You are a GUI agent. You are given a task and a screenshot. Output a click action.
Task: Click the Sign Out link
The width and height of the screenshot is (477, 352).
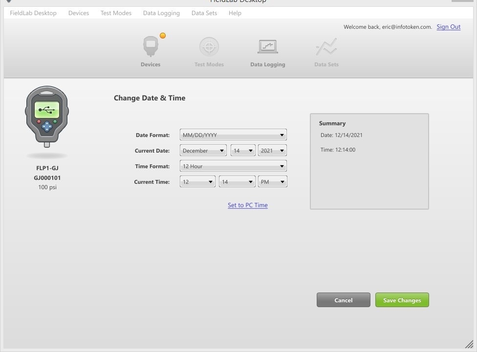point(448,27)
